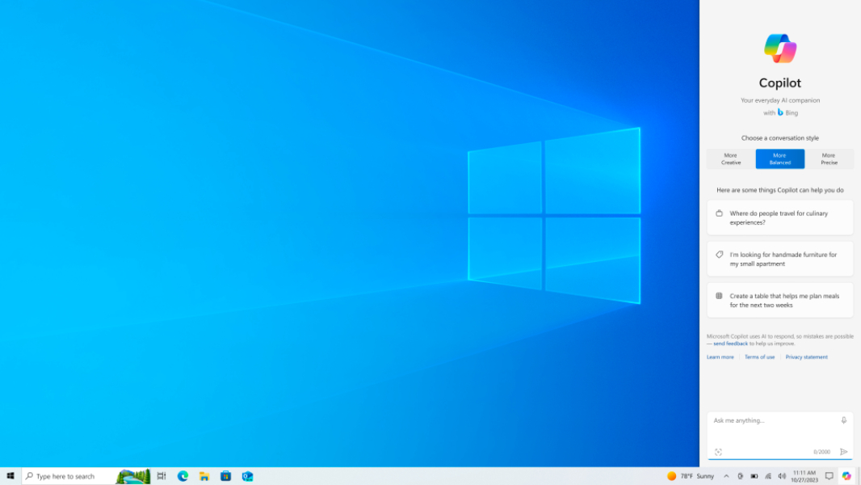Open Copilot from the system tray
This screenshot has width=861, height=485.
point(846,476)
